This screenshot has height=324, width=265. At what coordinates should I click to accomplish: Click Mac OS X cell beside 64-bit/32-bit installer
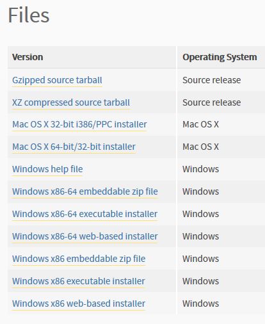[x=200, y=147]
